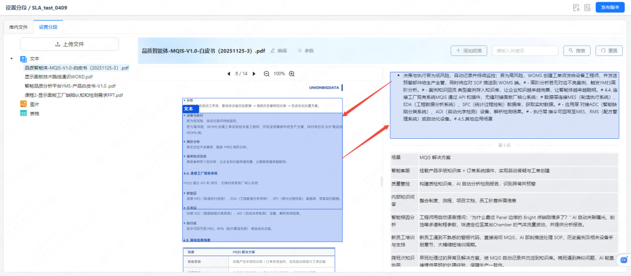Click the blue 文本 label on PDF
This screenshot has width=631, height=276.
tap(190, 109)
